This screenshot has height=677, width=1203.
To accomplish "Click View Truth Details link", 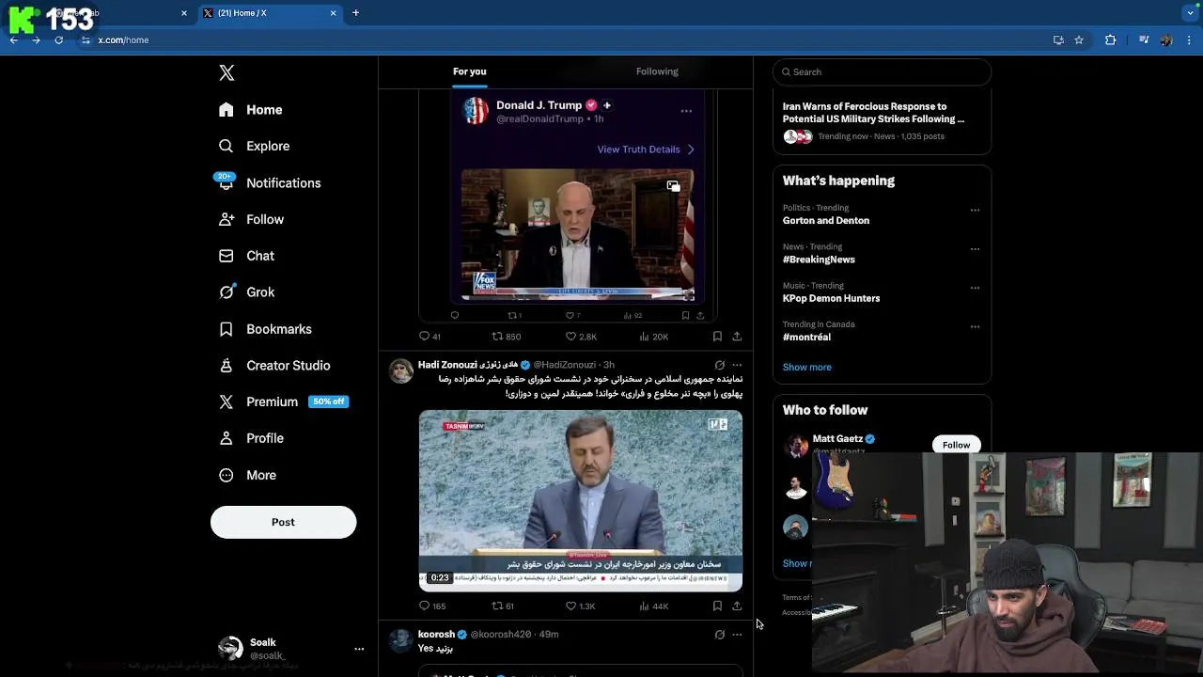I will pos(646,150).
